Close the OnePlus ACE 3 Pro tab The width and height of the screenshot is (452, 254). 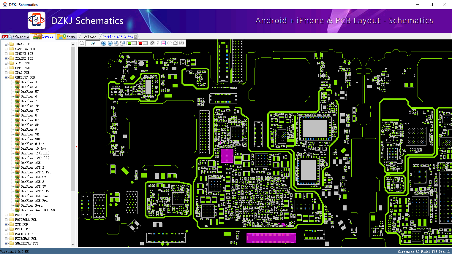click(136, 37)
